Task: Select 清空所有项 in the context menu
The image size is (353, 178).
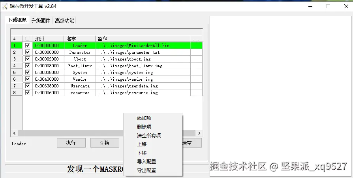Action: tap(153, 136)
